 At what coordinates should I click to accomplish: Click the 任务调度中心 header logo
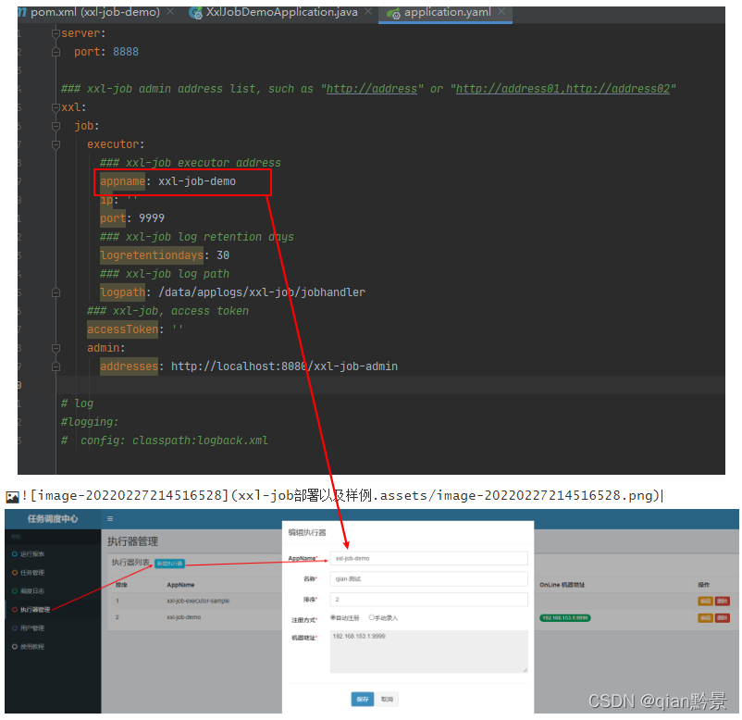53,519
